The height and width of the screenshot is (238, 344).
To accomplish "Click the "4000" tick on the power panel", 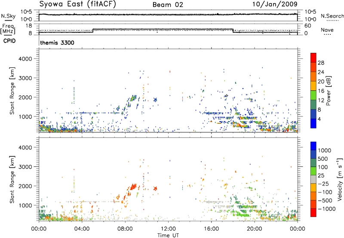I will (25, 59).
